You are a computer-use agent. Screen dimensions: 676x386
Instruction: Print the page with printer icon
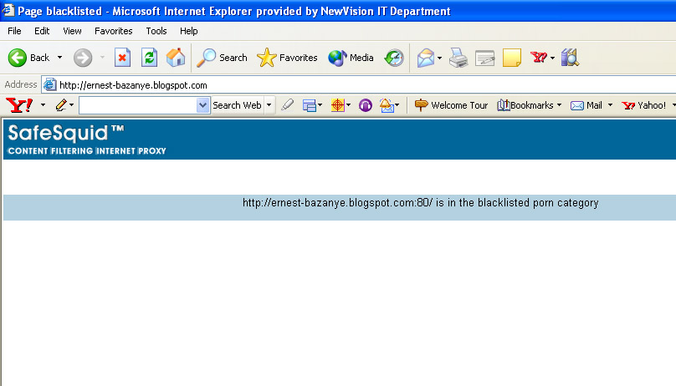click(x=458, y=58)
